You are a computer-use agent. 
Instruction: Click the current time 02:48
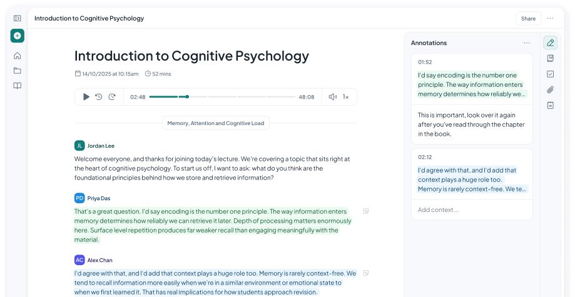(138, 97)
